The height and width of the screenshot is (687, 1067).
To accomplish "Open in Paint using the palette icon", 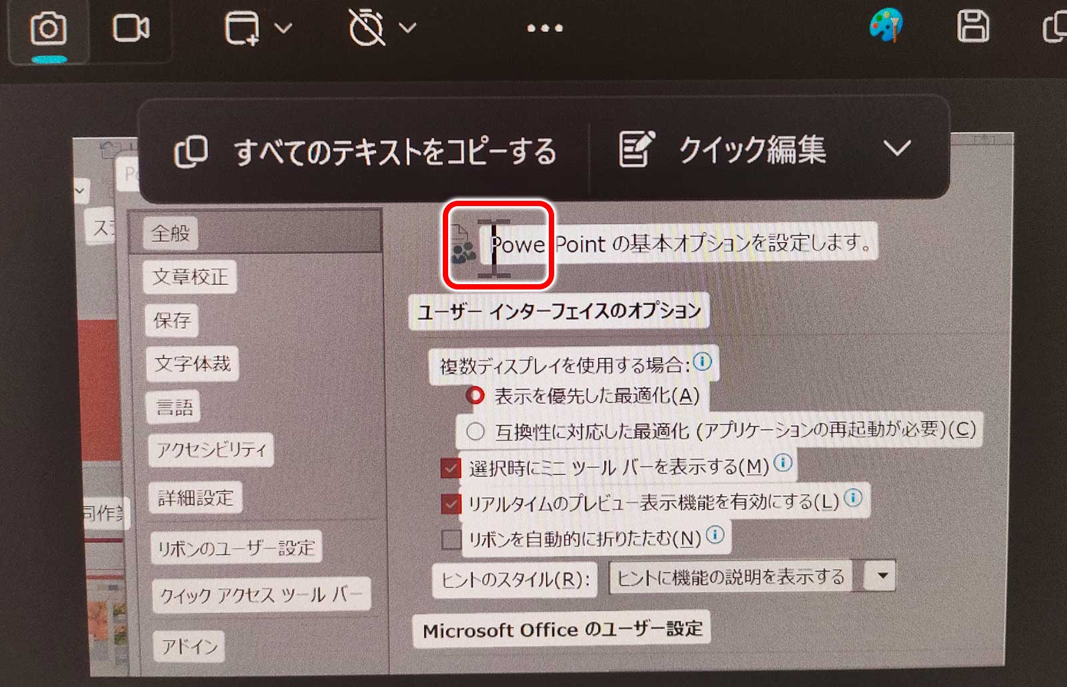I will [x=886, y=27].
